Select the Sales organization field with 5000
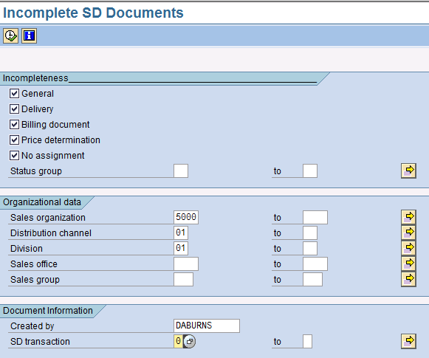 pyautogui.click(x=186, y=218)
